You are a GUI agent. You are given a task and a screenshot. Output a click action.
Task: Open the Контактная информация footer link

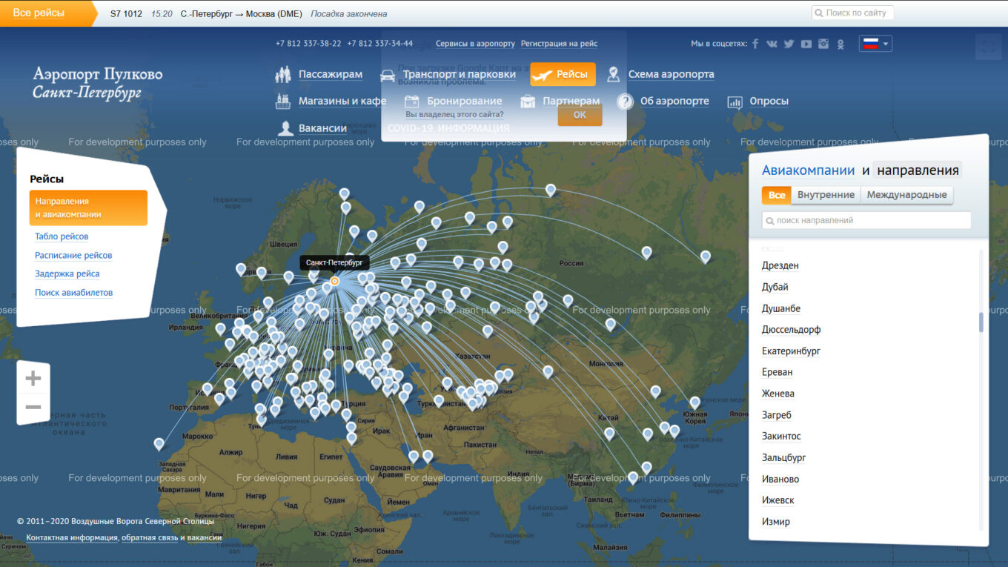[x=72, y=537]
